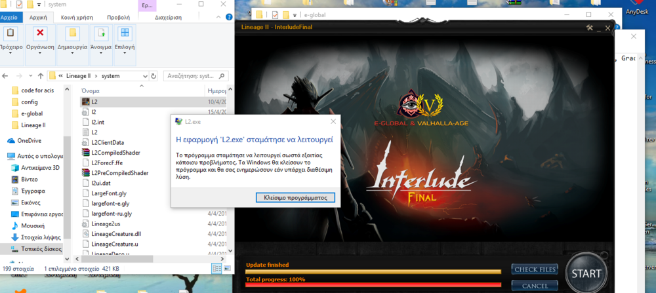Switch to the Διαχείριση ribbon tab

click(x=168, y=18)
